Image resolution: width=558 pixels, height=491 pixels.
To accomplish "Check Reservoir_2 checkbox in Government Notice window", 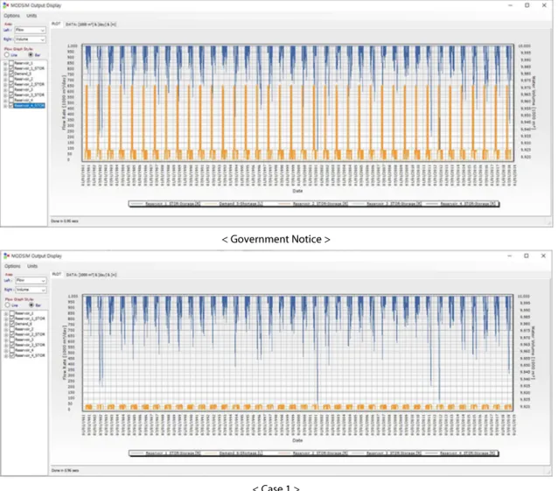I will (x=11, y=79).
